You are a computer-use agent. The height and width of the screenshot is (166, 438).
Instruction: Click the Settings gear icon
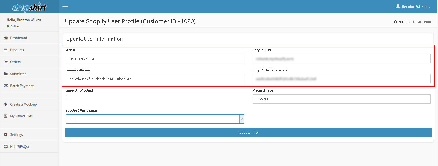(x=6, y=135)
